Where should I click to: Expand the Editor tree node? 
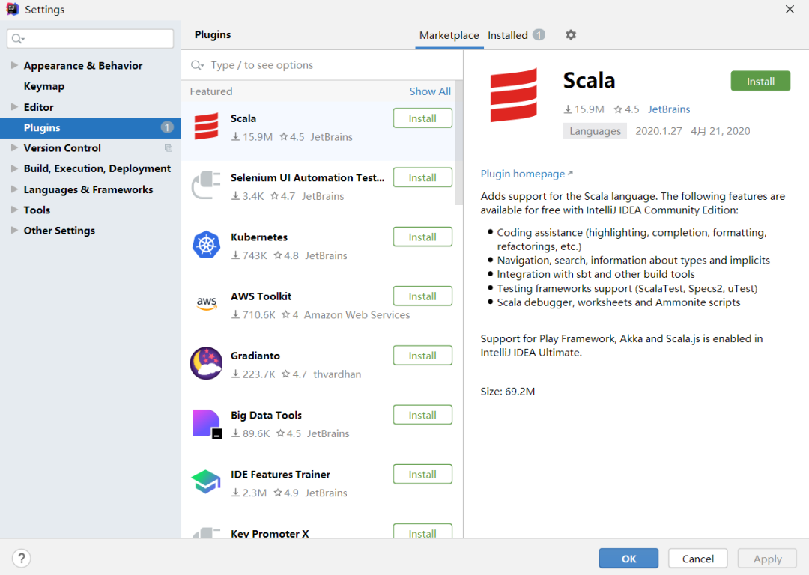(x=14, y=107)
